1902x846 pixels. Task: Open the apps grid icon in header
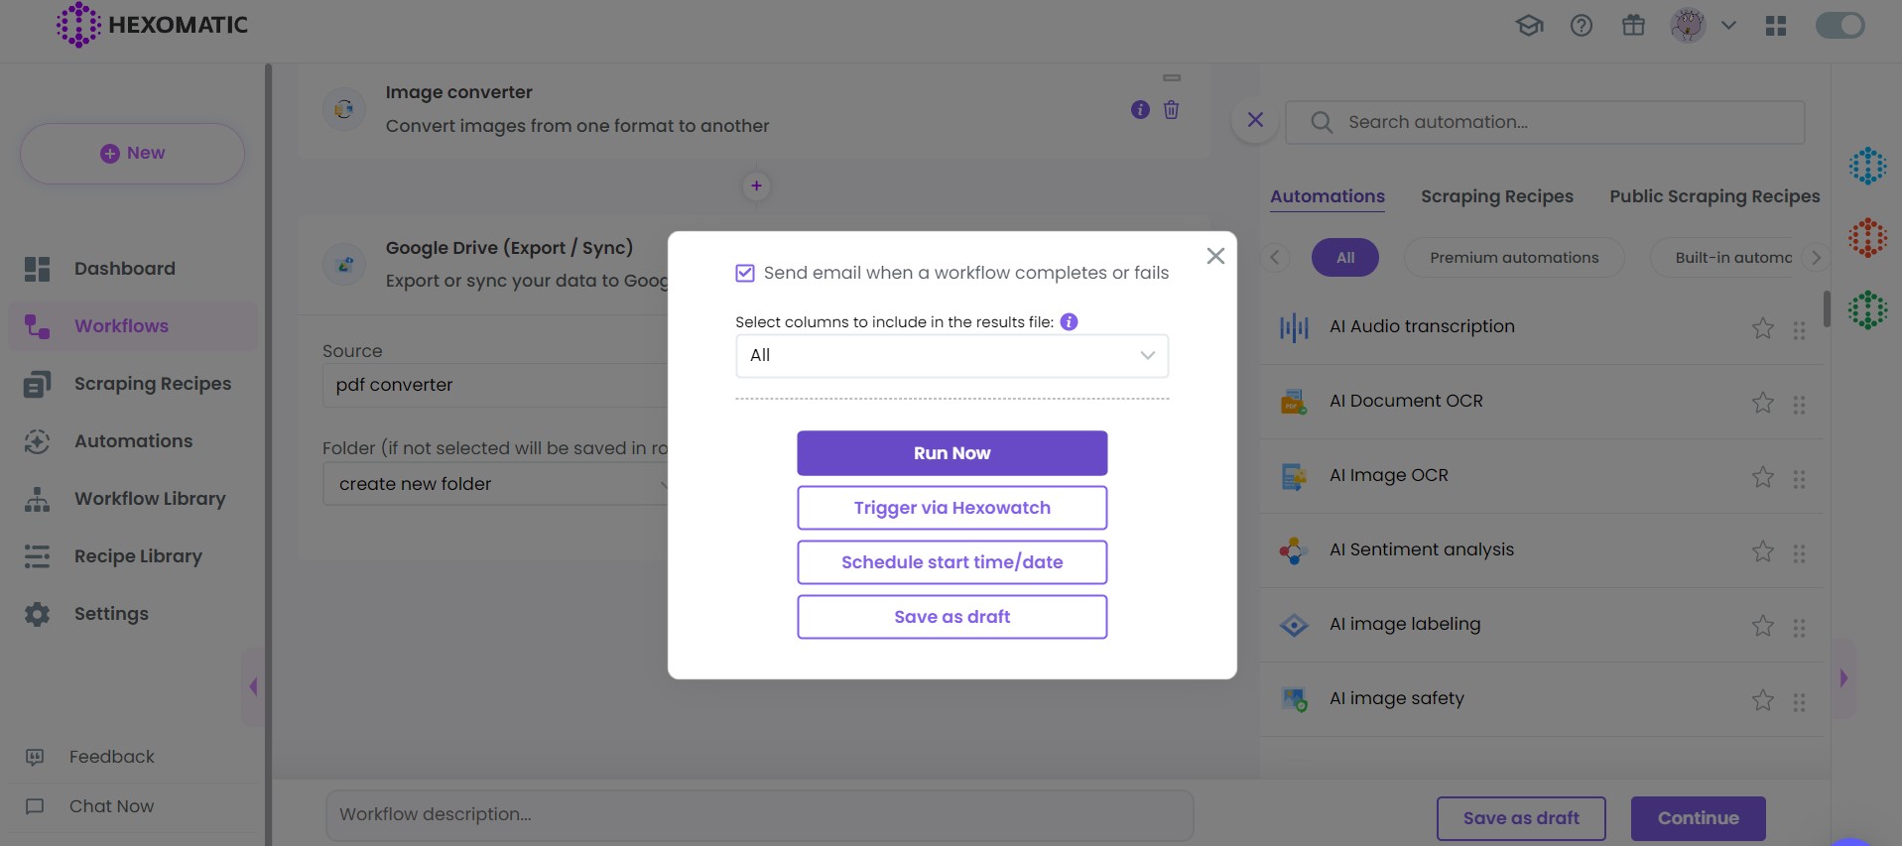click(x=1776, y=26)
